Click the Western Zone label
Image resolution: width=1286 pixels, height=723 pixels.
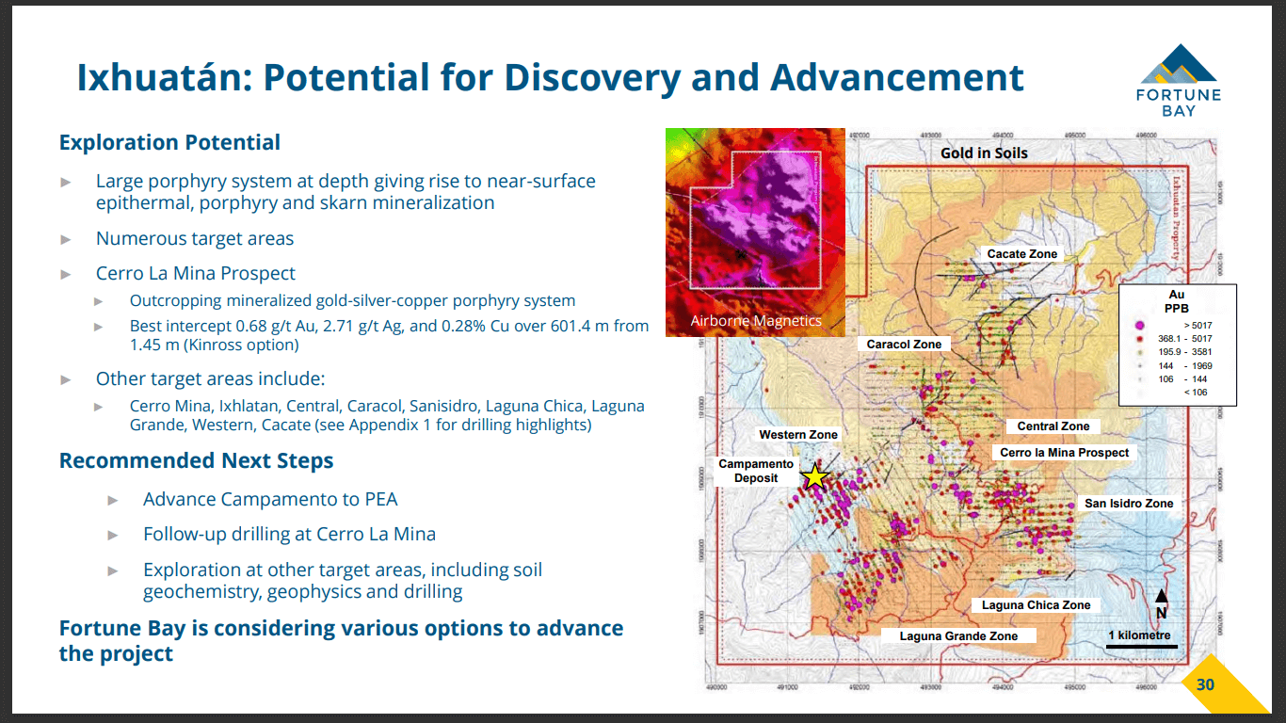coord(798,434)
